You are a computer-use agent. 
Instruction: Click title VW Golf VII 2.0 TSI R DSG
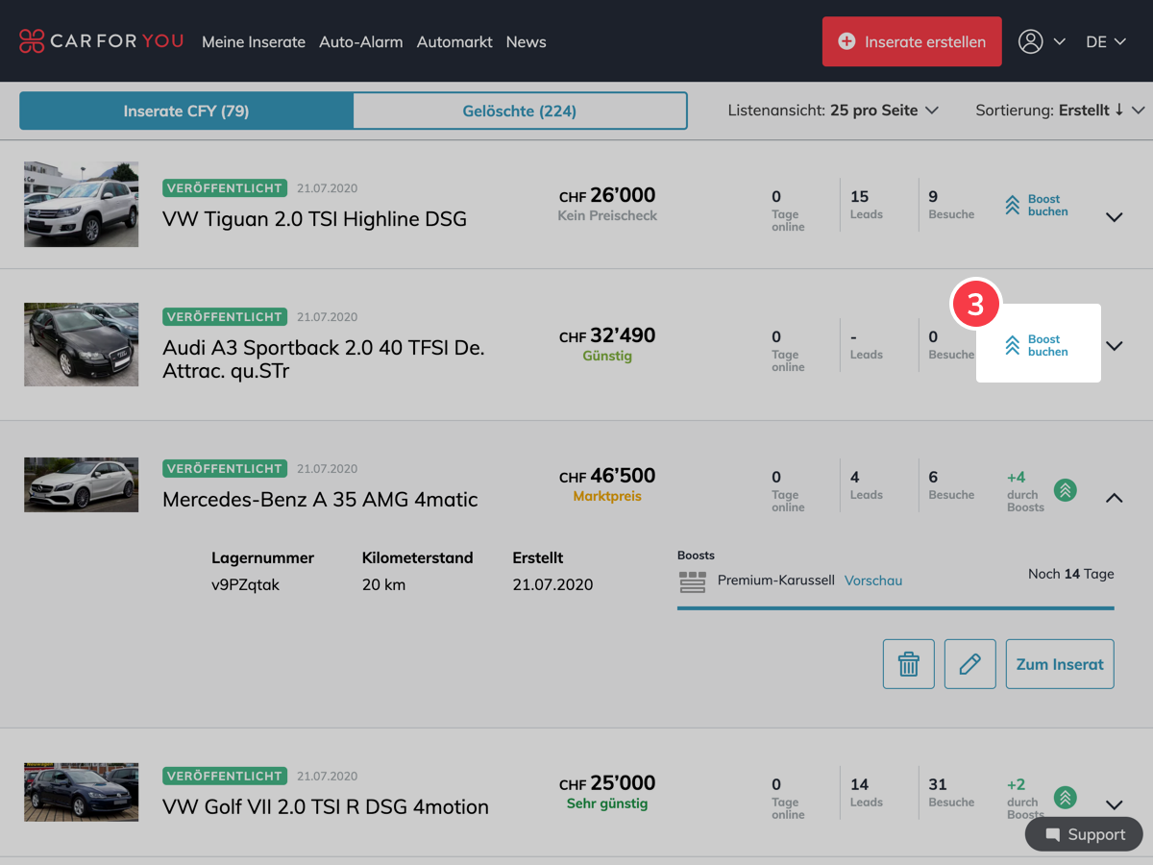point(326,807)
